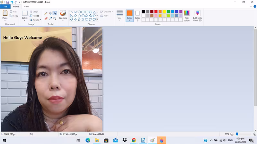Click the Zoom in plus button
The height and width of the screenshot is (144, 257).
(254, 134)
